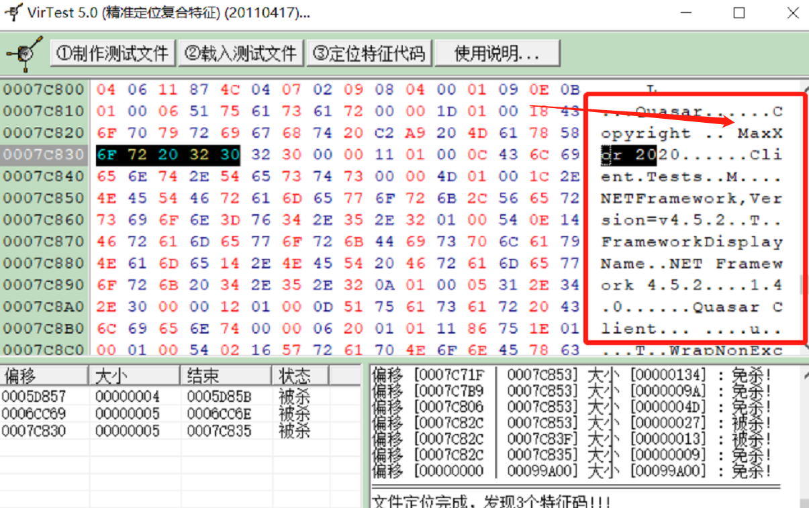Select signature row at offset 0007C830
The height and width of the screenshot is (508, 809).
181,431
